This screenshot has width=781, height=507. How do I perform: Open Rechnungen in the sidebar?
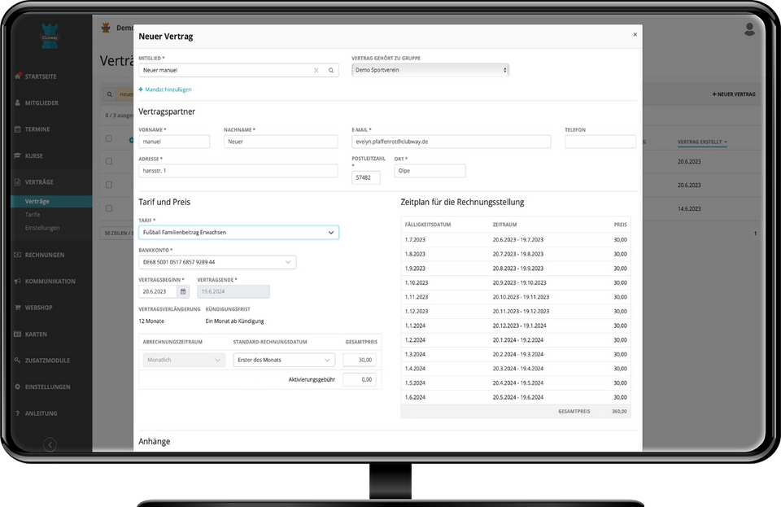click(x=45, y=255)
